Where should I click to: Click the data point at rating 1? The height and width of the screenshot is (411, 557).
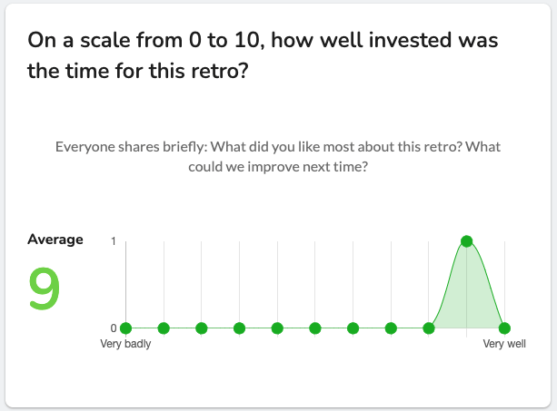click(164, 328)
